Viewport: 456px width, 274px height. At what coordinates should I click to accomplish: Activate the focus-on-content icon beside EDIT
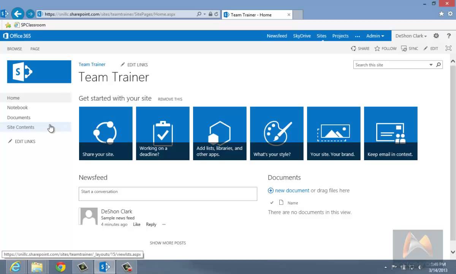[x=448, y=48]
